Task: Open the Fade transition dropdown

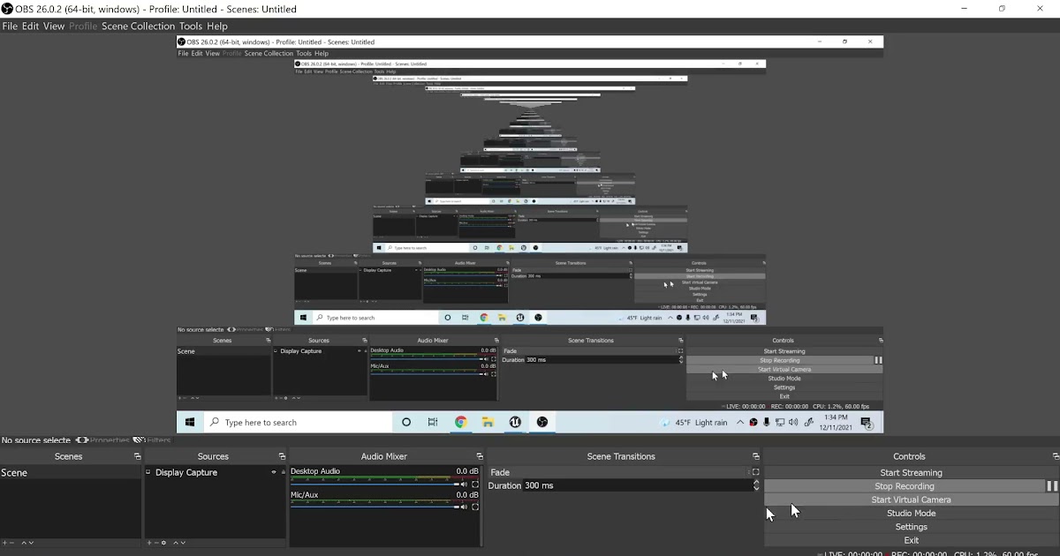Action: (618, 472)
